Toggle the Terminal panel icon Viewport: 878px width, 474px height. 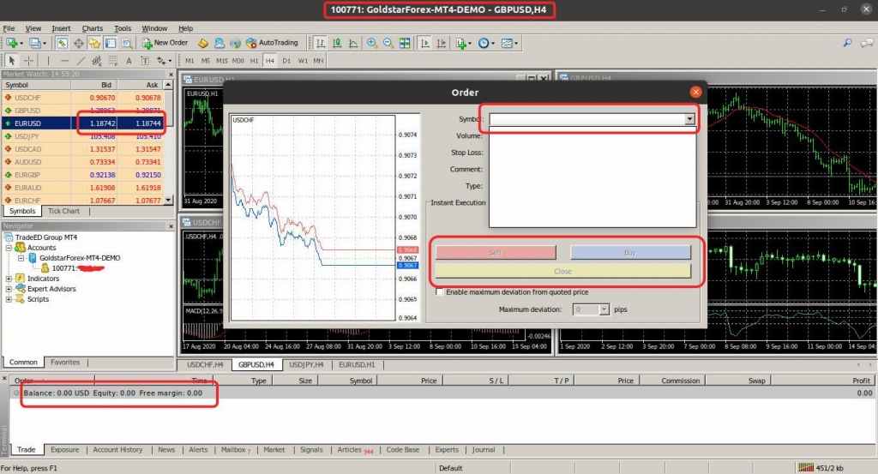111,43
